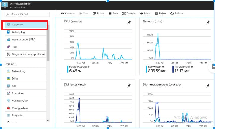Capture the virtual machine image

click(129, 14)
